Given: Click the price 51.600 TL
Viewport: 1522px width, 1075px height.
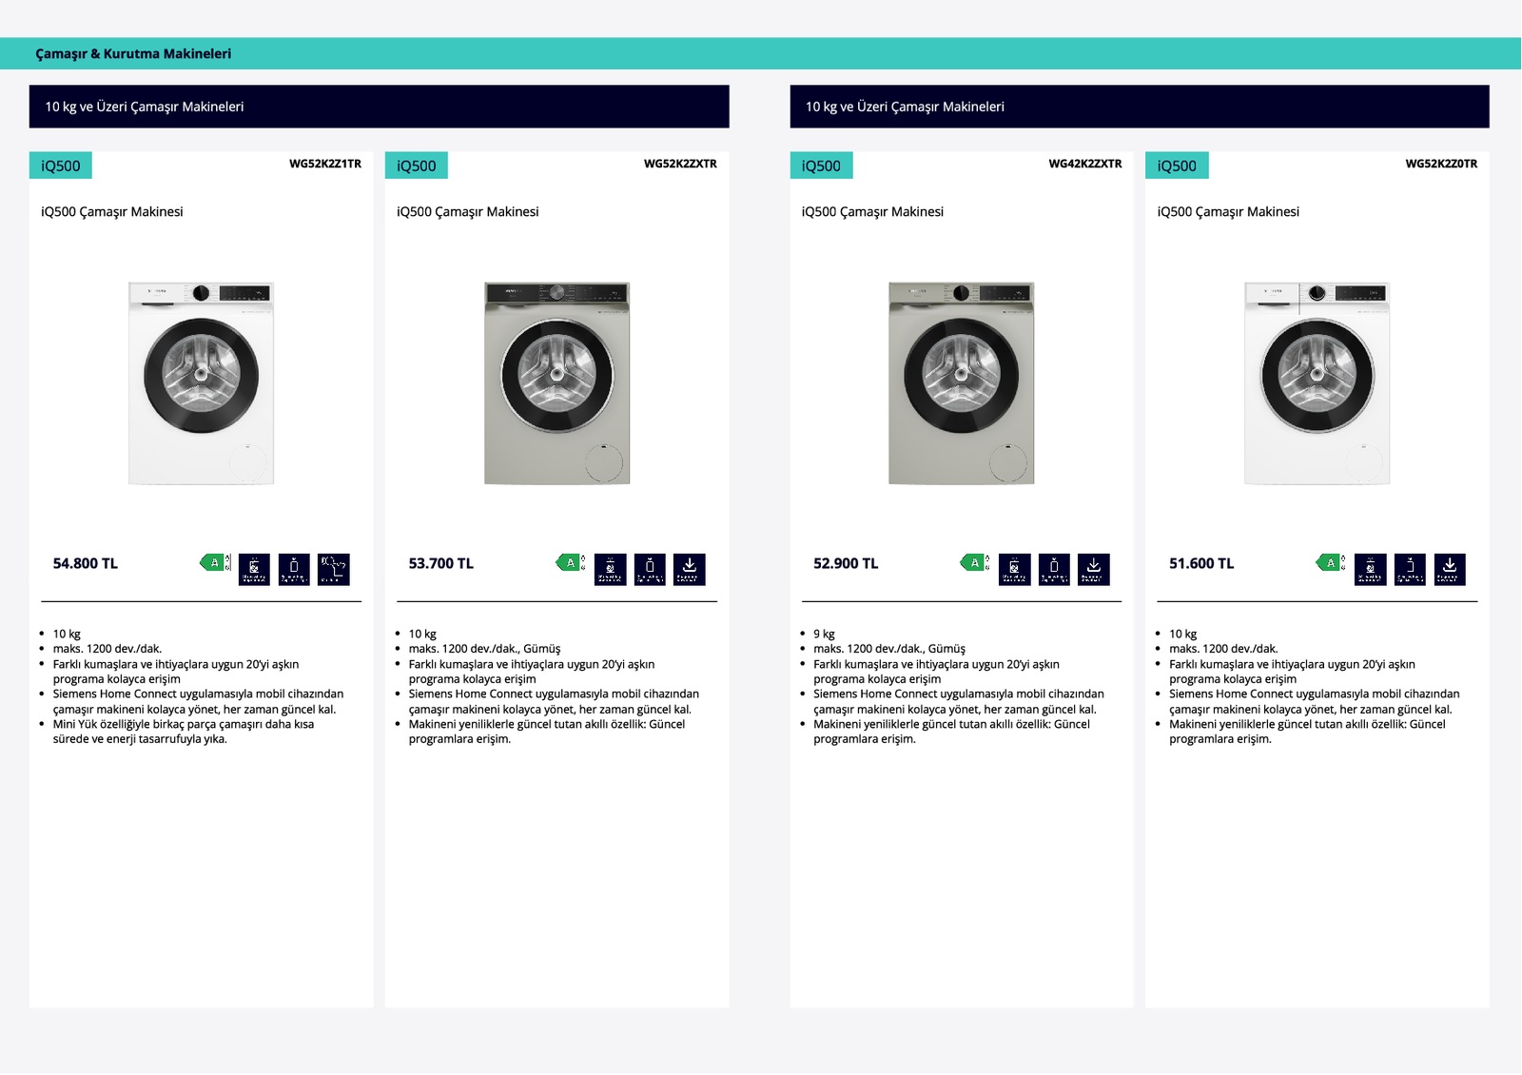Looking at the screenshot, I should pyautogui.click(x=1201, y=564).
